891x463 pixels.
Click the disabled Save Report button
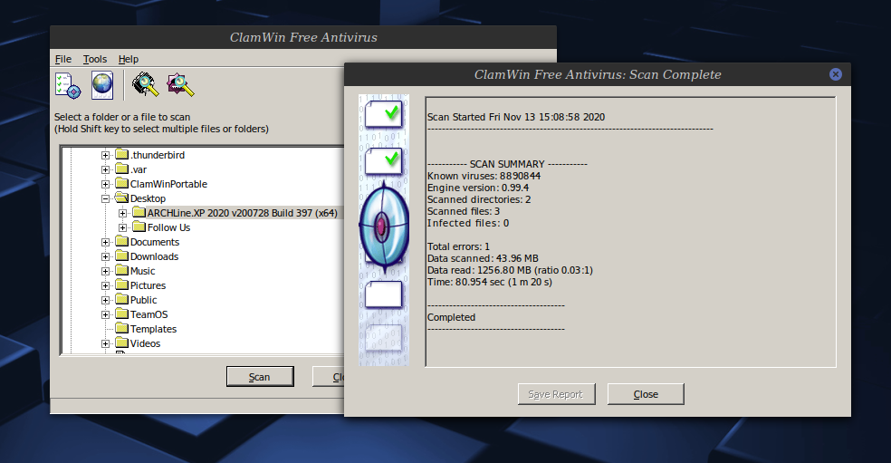pos(556,394)
